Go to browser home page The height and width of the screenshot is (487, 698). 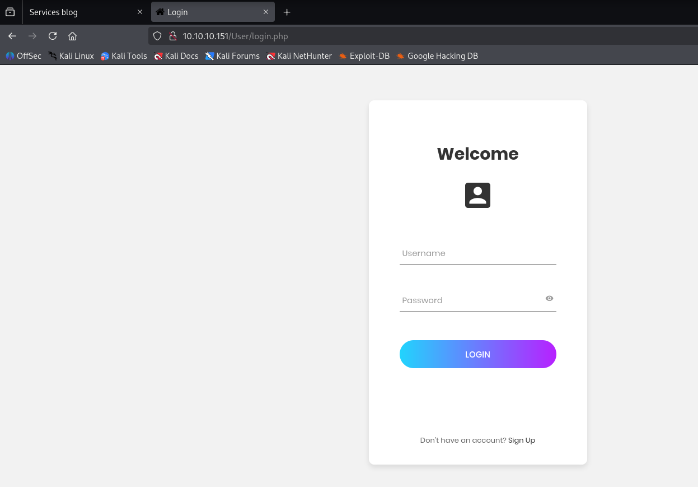click(72, 36)
